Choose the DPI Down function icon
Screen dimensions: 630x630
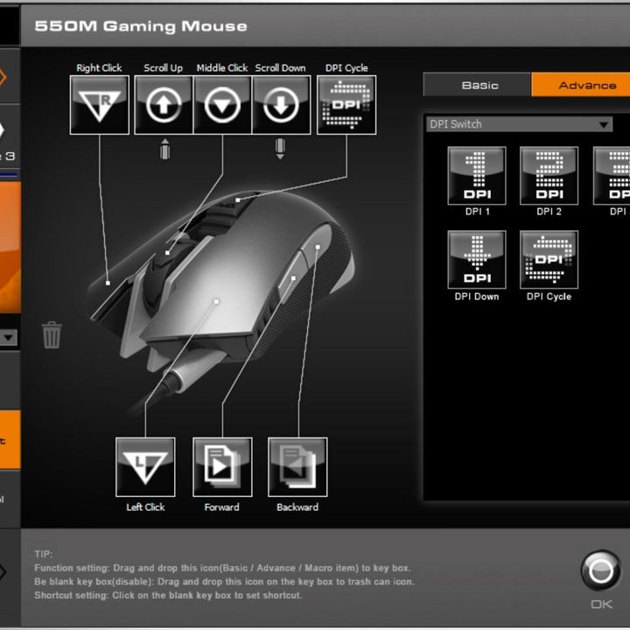(x=477, y=260)
